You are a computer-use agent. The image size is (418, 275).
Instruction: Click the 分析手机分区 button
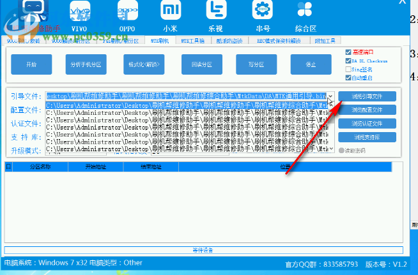tap(86, 64)
